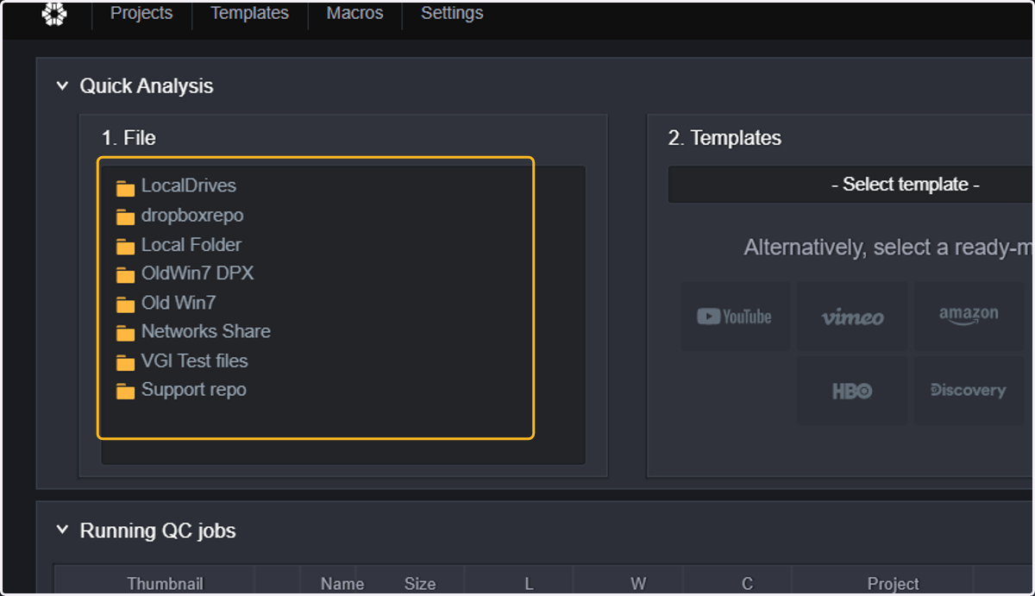Select the Old Win7 label

pyautogui.click(x=179, y=303)
